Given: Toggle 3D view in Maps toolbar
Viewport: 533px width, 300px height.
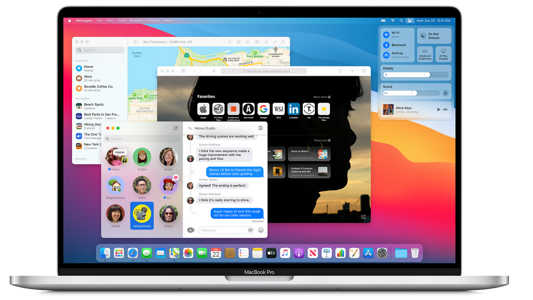Looking at the screenshot, I should coord(248,42).
